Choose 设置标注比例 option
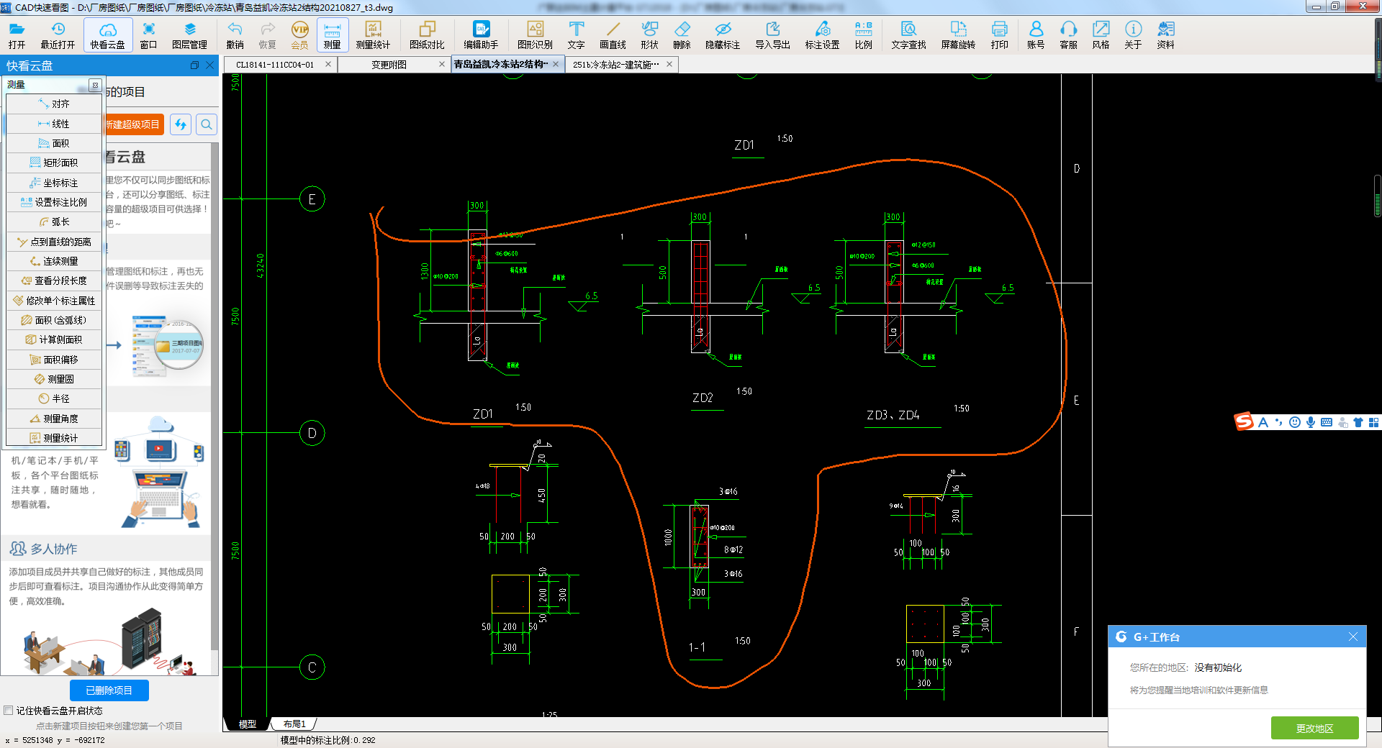The image size is (1382, 748). pos(54,202)
